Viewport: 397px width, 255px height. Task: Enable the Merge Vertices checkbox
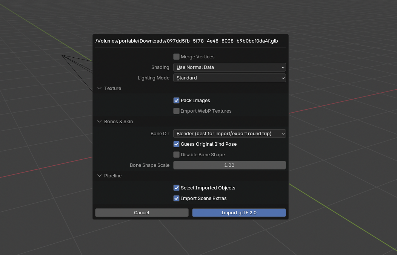tap(176, 57)
